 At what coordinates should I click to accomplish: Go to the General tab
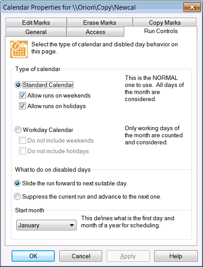[36, 32]
